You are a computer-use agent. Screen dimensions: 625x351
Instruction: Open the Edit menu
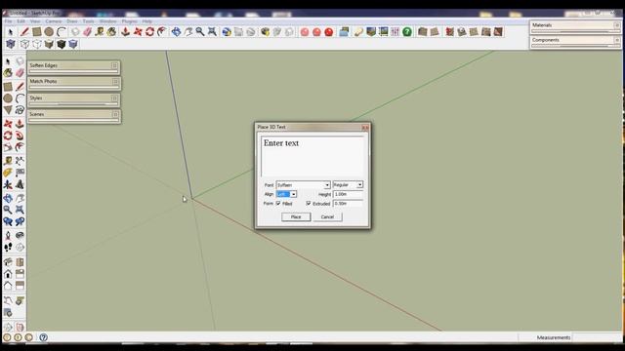[21, 21]
